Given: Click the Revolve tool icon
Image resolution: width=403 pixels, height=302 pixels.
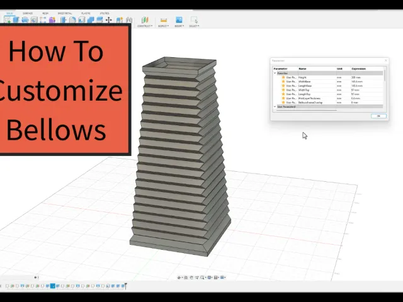Looking at the screenshot, I should coord(25,20).
